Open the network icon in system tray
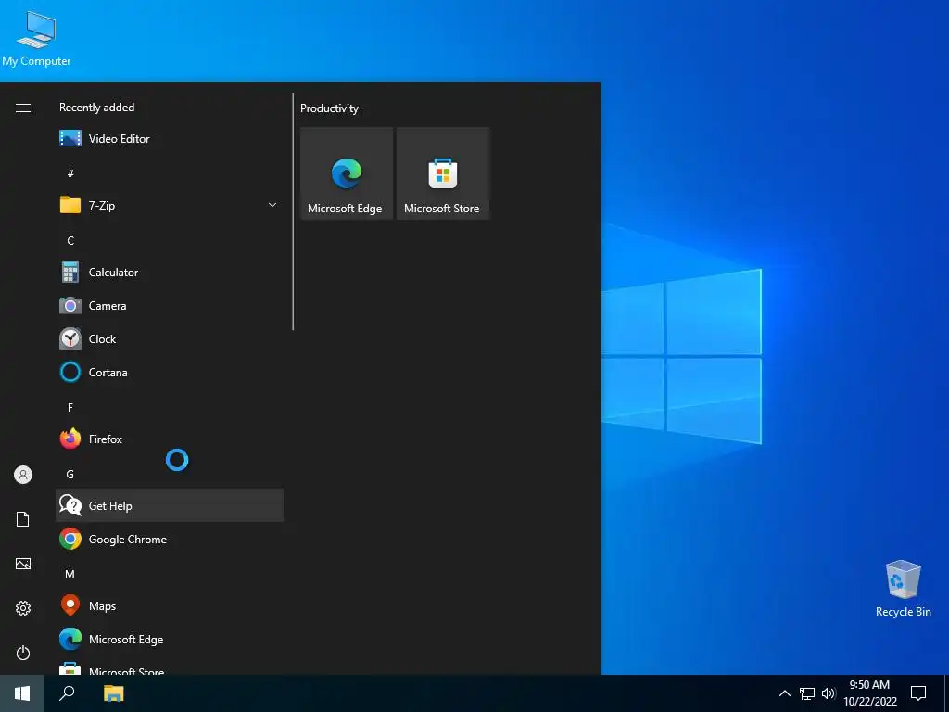949x712 pixels. point(807,693)
